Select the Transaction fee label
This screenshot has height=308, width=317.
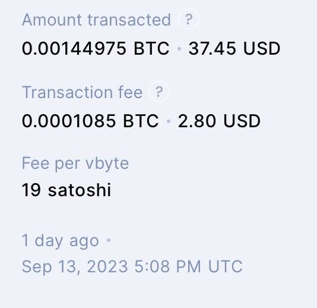[82, 92]
